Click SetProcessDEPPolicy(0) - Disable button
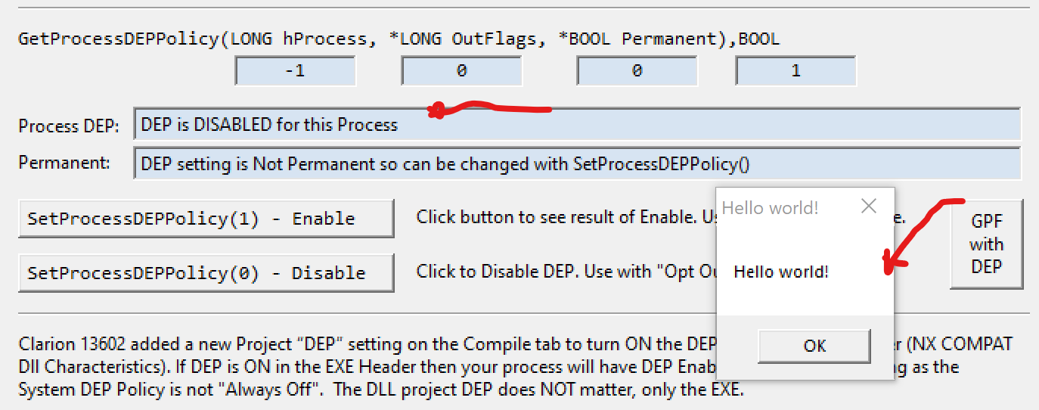Image resolution: width=1039 pixels, height=410 pixels. [206, 273]
